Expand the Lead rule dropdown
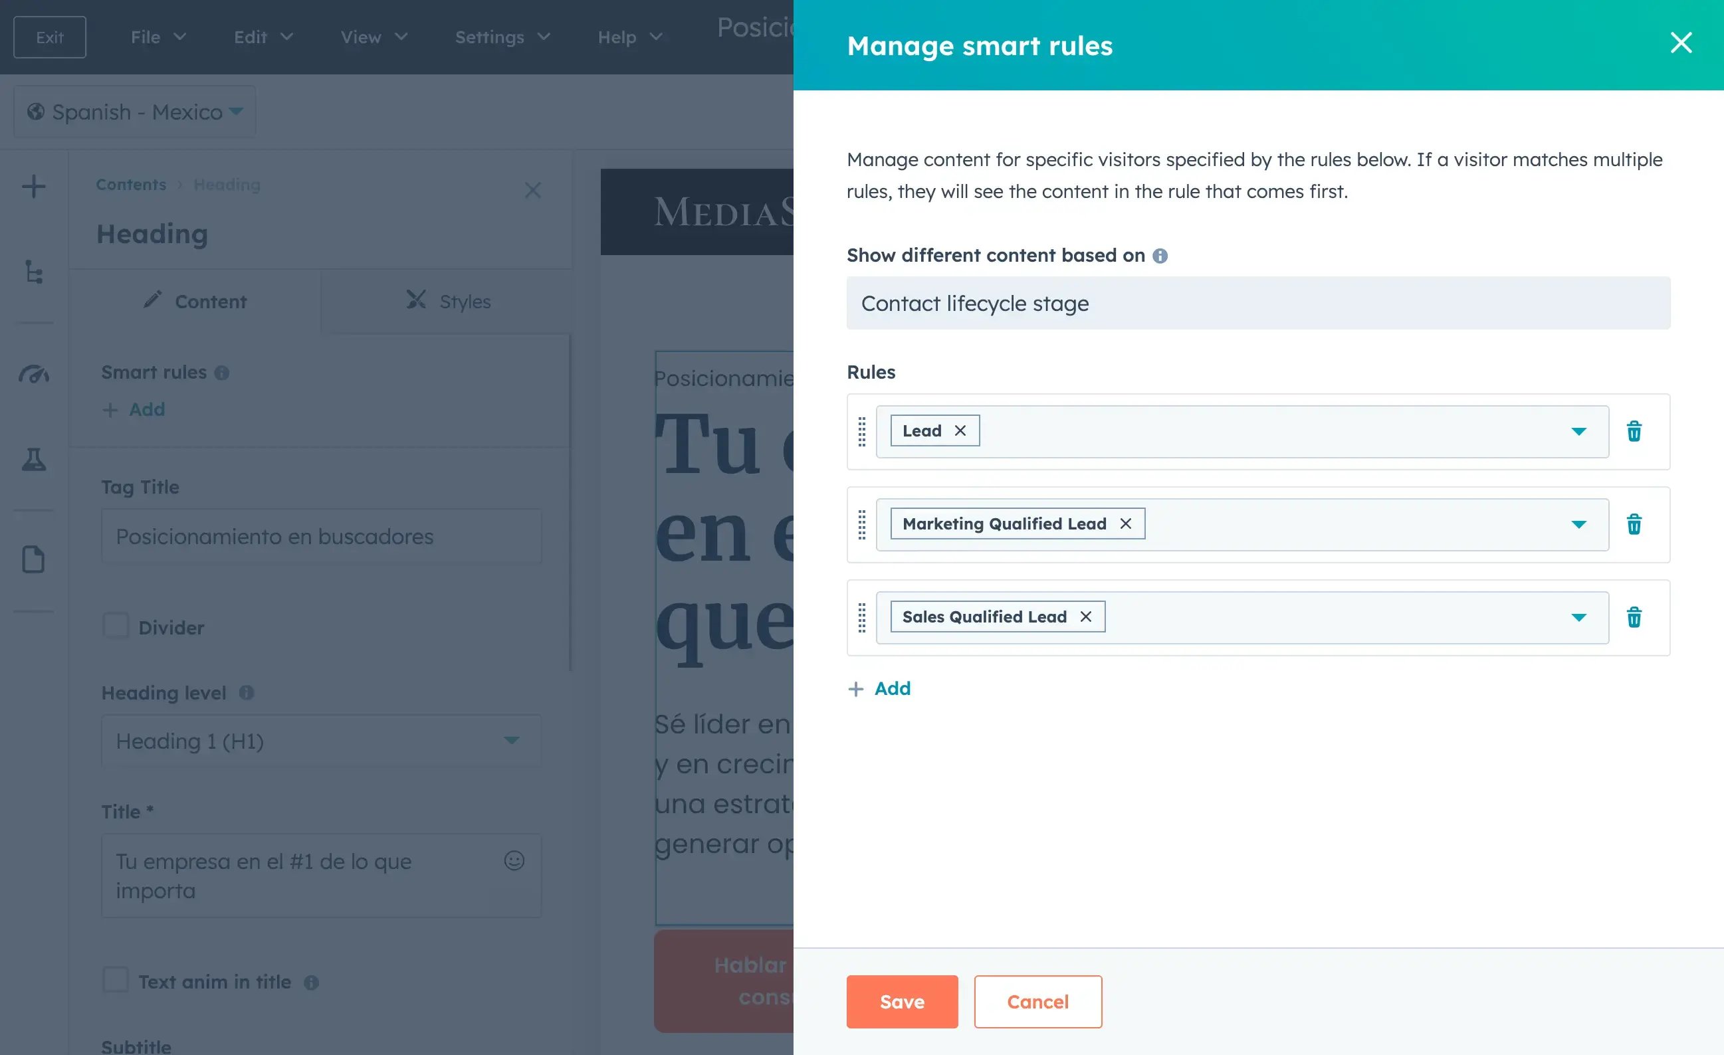Screen dimensions: 1724x1055 click(1578, 431)
